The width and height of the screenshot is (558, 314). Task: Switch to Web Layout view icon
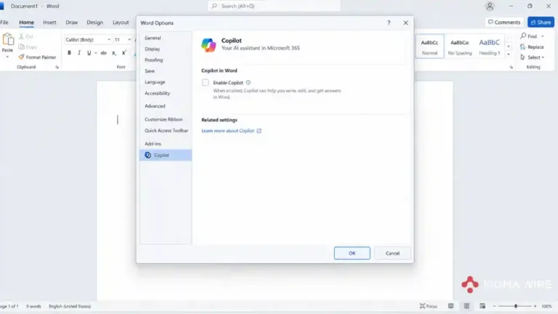tap(482, 306)
